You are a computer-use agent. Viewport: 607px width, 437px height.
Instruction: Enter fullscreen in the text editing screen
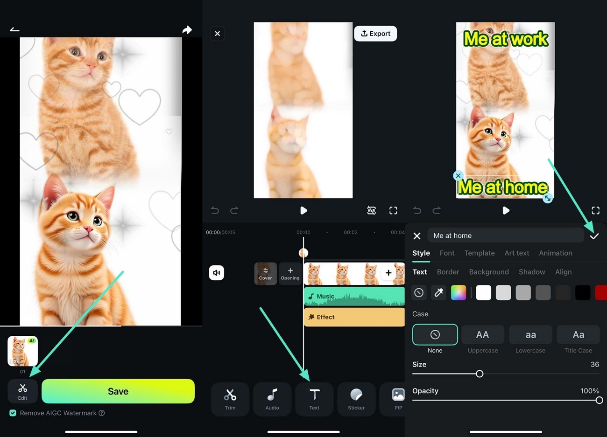[x=595, y=210]
